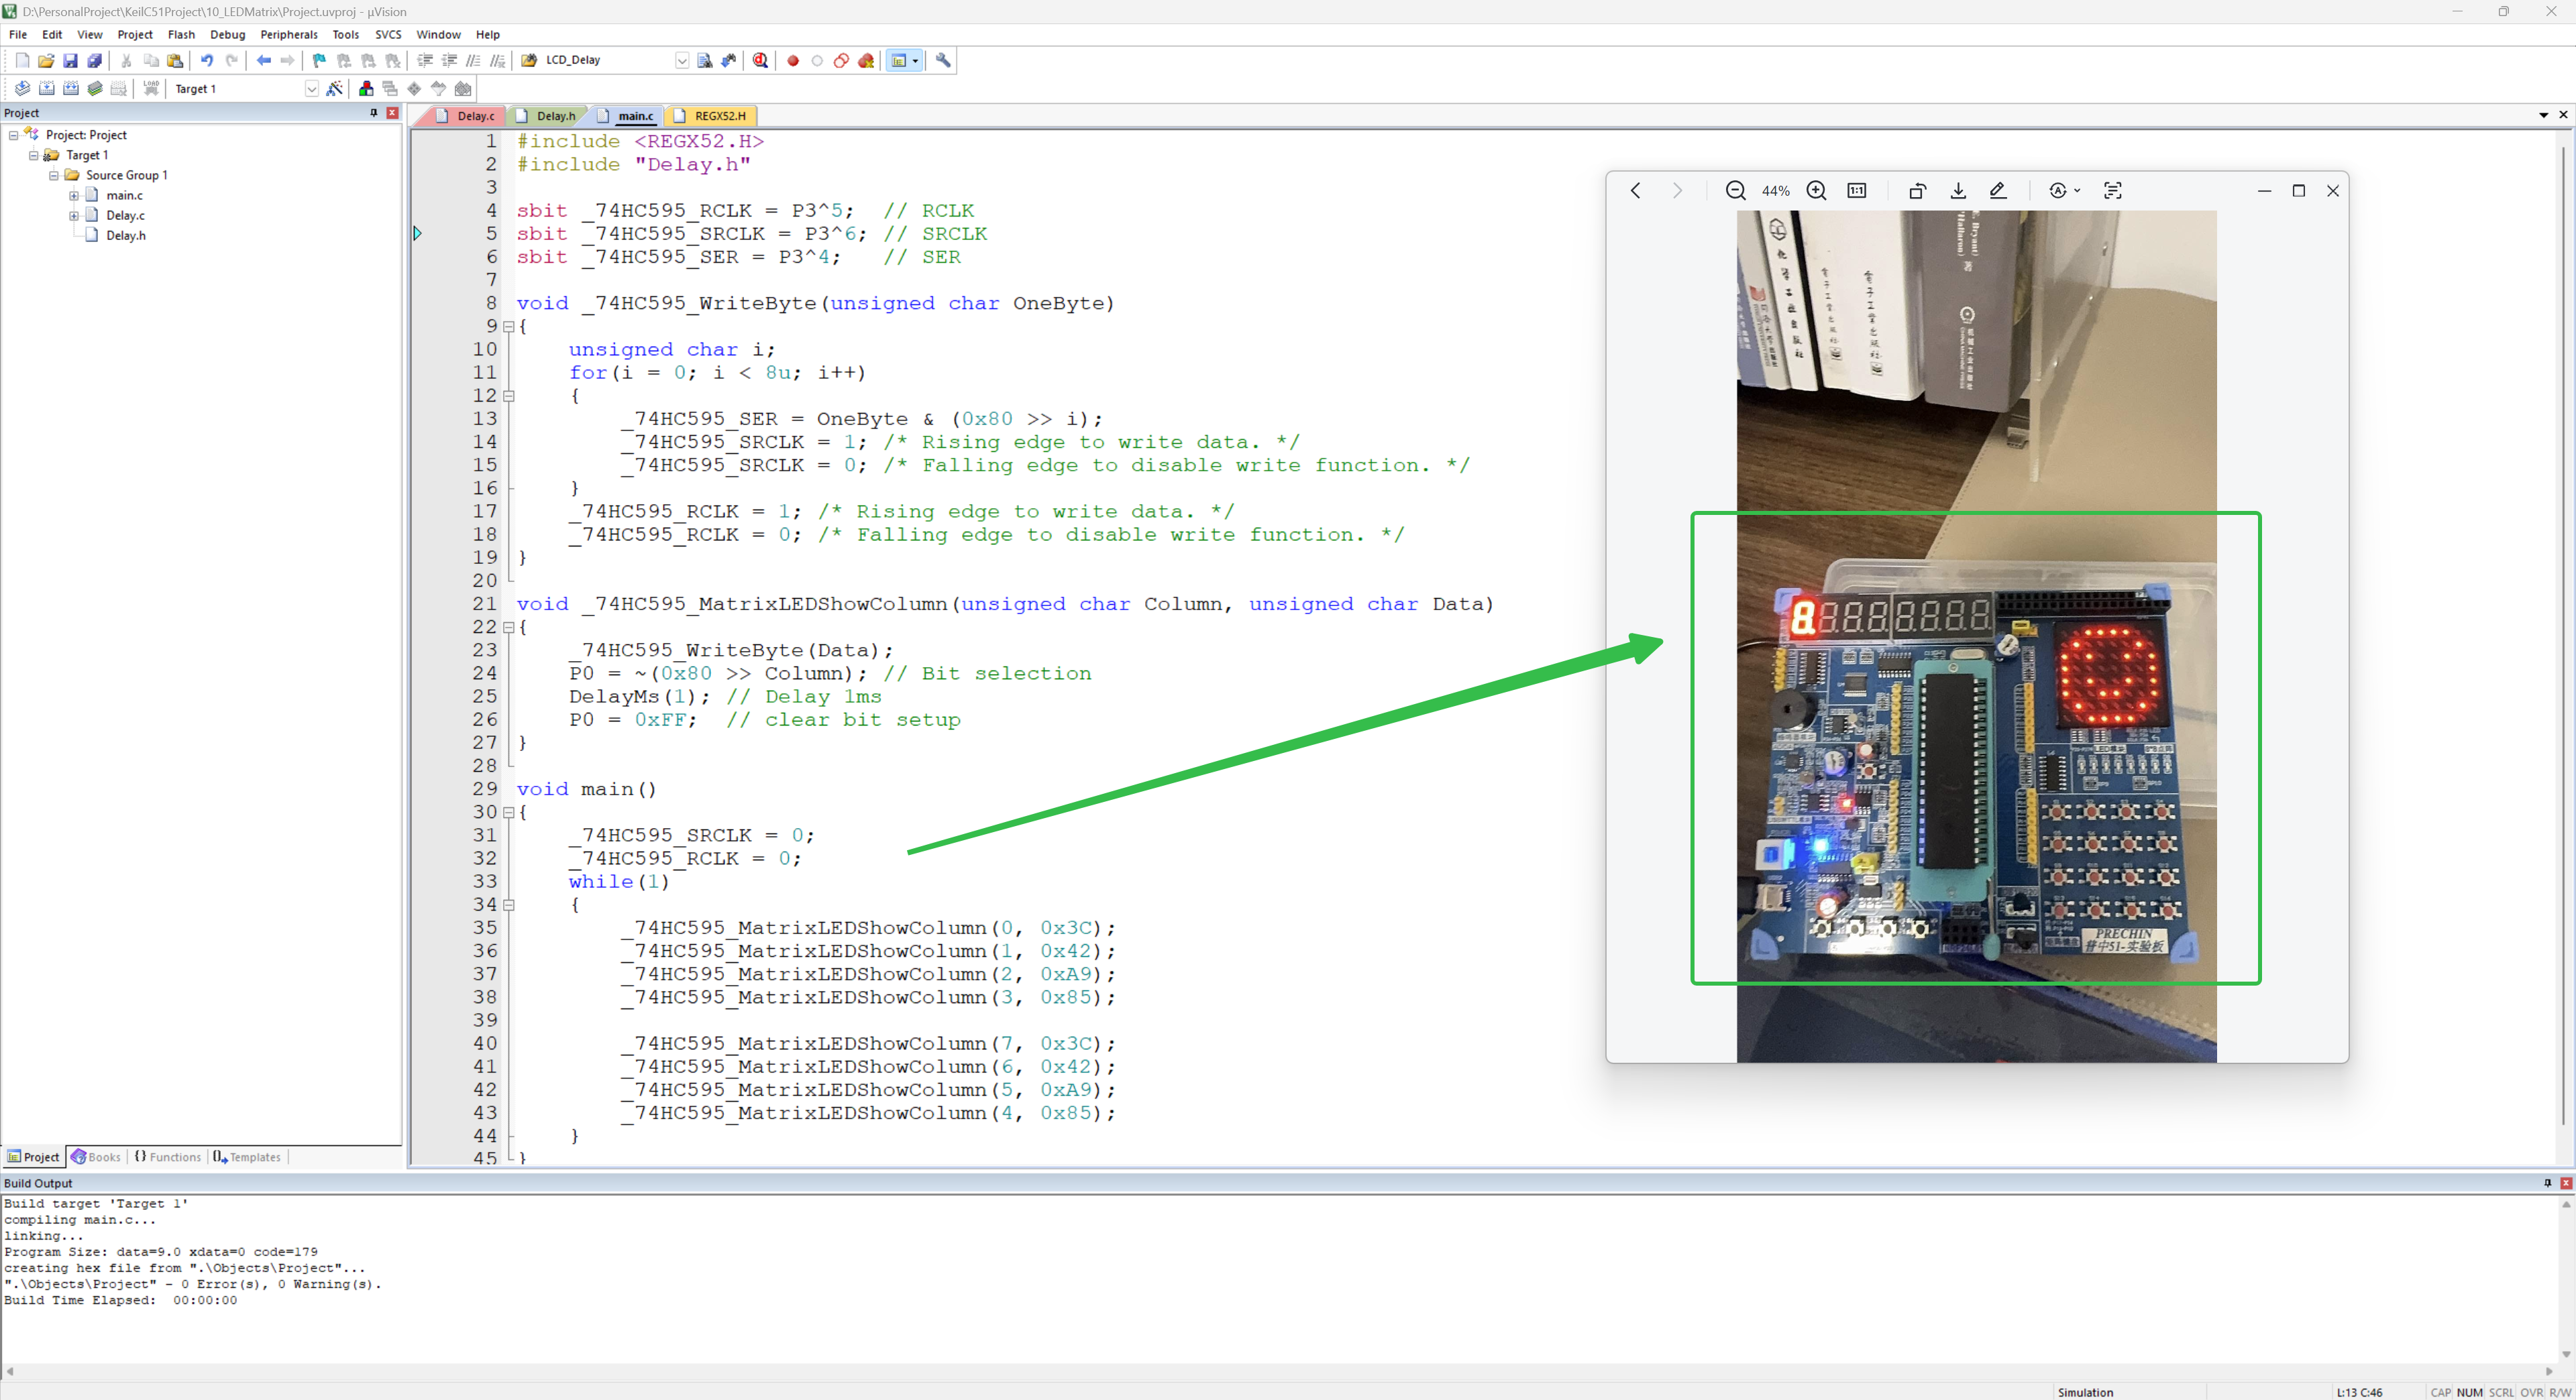Rebuild all target files

[x=70, y=89]
